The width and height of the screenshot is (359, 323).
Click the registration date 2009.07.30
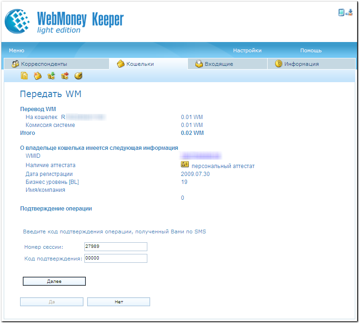[x=195, y=174]
